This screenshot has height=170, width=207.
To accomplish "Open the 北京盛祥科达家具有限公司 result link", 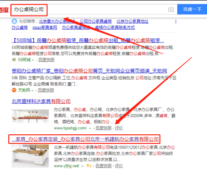I will point(41,101).
